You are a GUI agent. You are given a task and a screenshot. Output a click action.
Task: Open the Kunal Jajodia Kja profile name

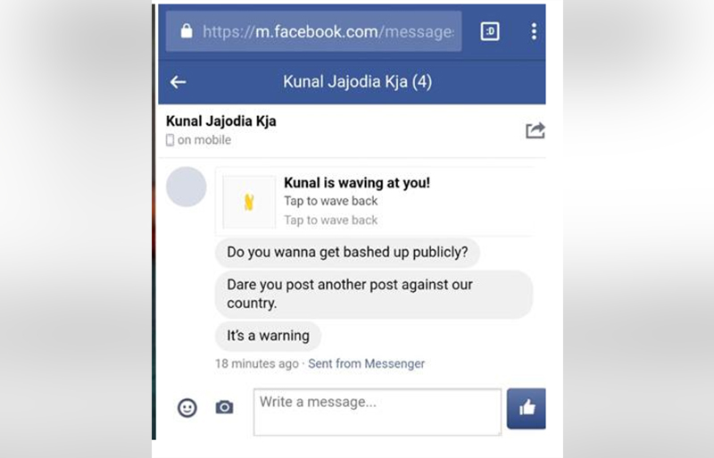pos(220,121)
